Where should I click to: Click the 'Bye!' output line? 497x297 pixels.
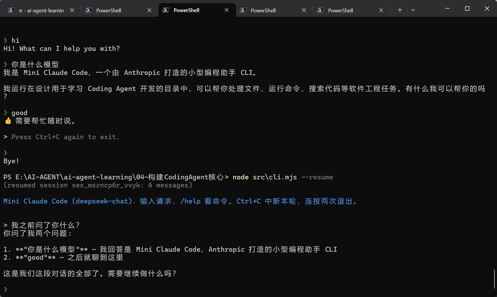point(11,161)
